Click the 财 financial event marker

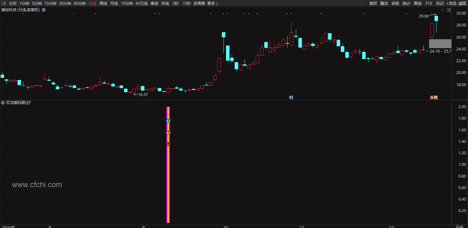[x=291, y=98]
